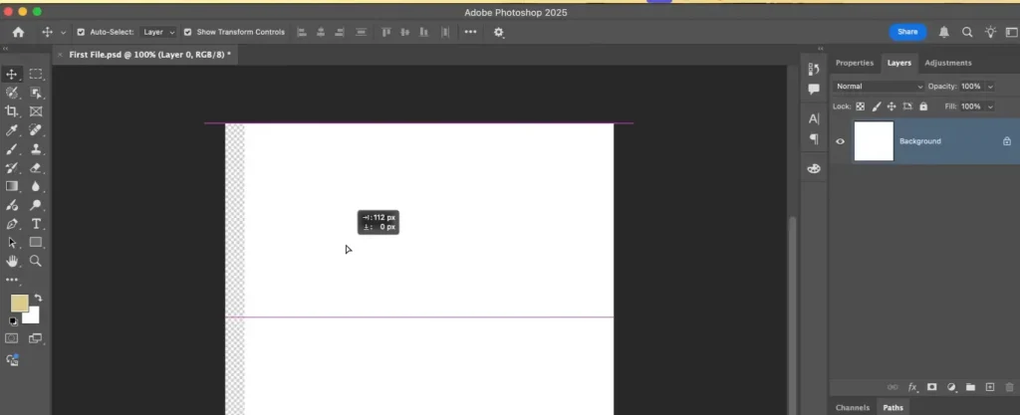The image size is (1020, 415).
Task: Select the Path Selection tool
Action: pyautogui.click(x=12, y=242)
